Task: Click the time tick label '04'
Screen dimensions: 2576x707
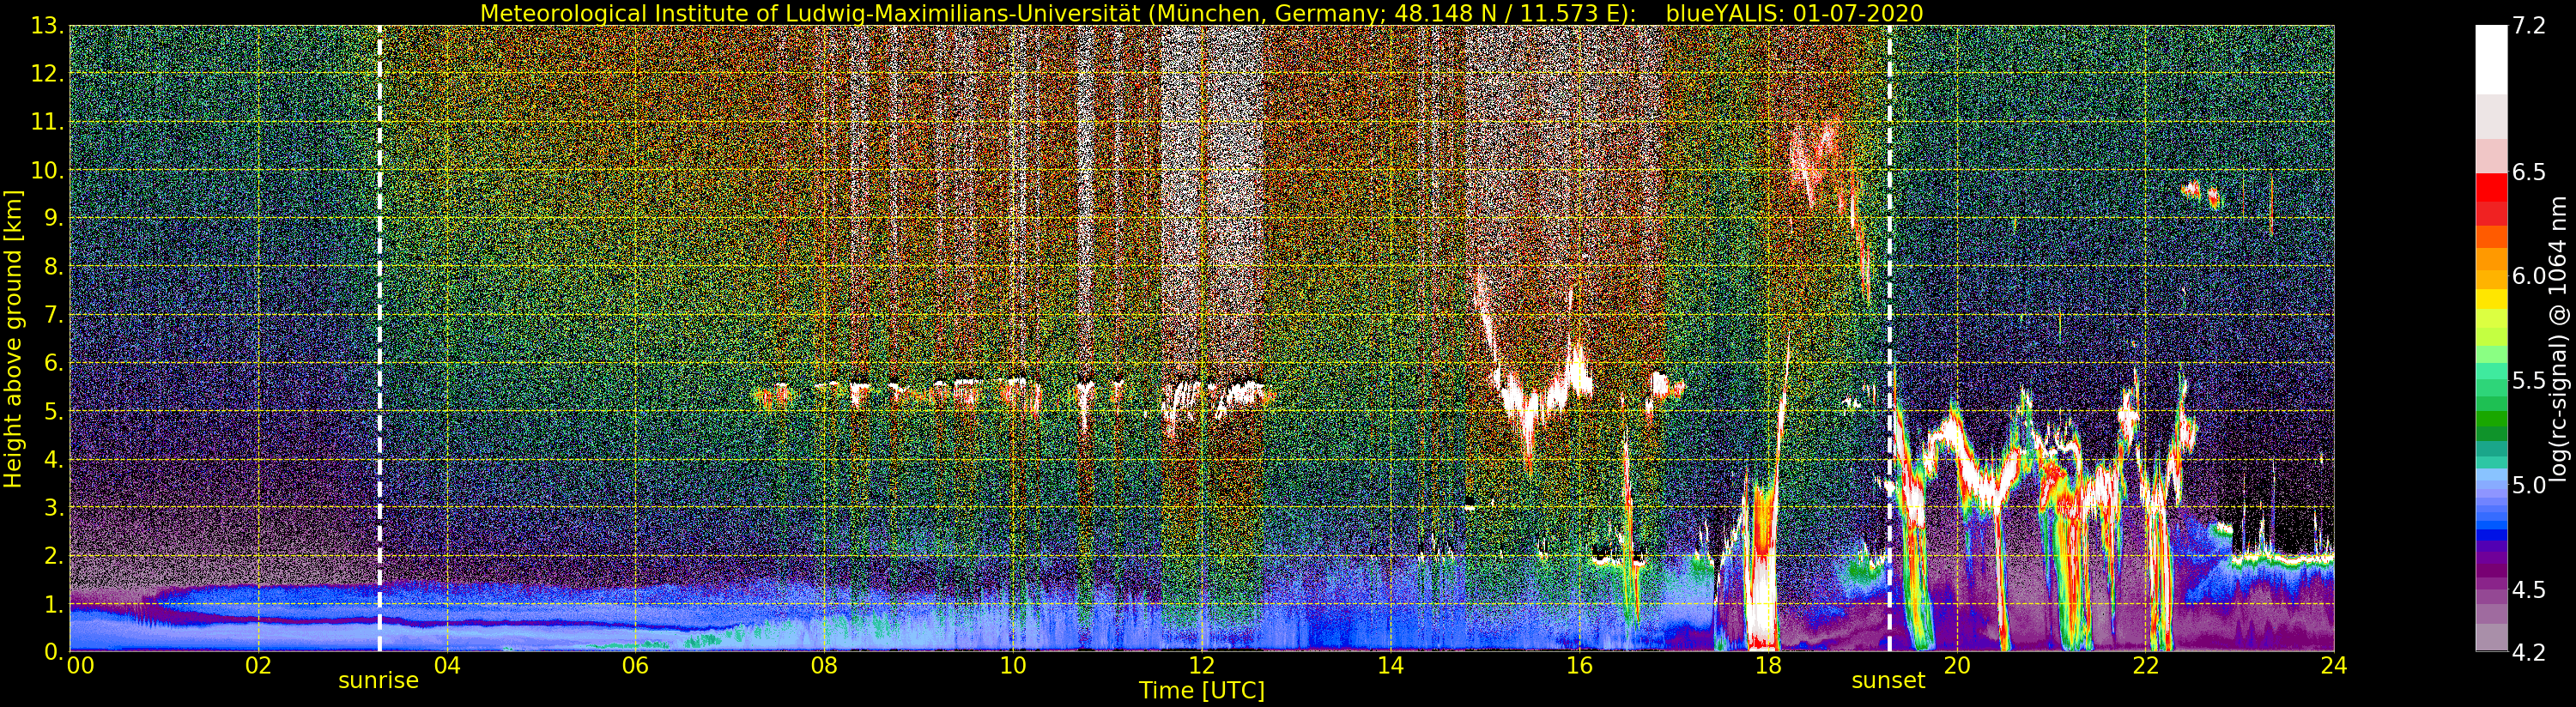Action: coord(447,666)
